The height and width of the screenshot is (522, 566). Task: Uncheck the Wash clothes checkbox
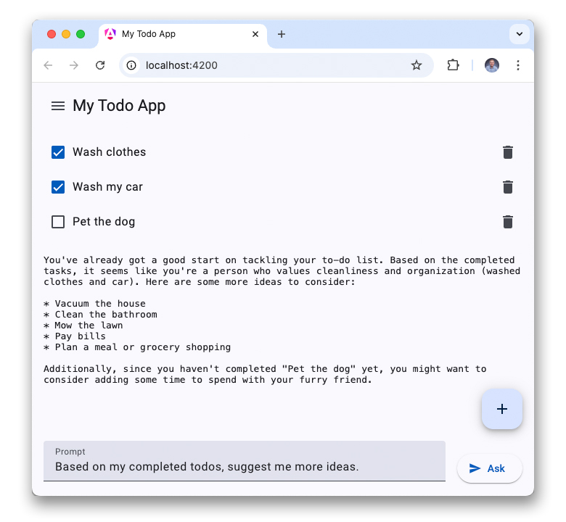58,152
